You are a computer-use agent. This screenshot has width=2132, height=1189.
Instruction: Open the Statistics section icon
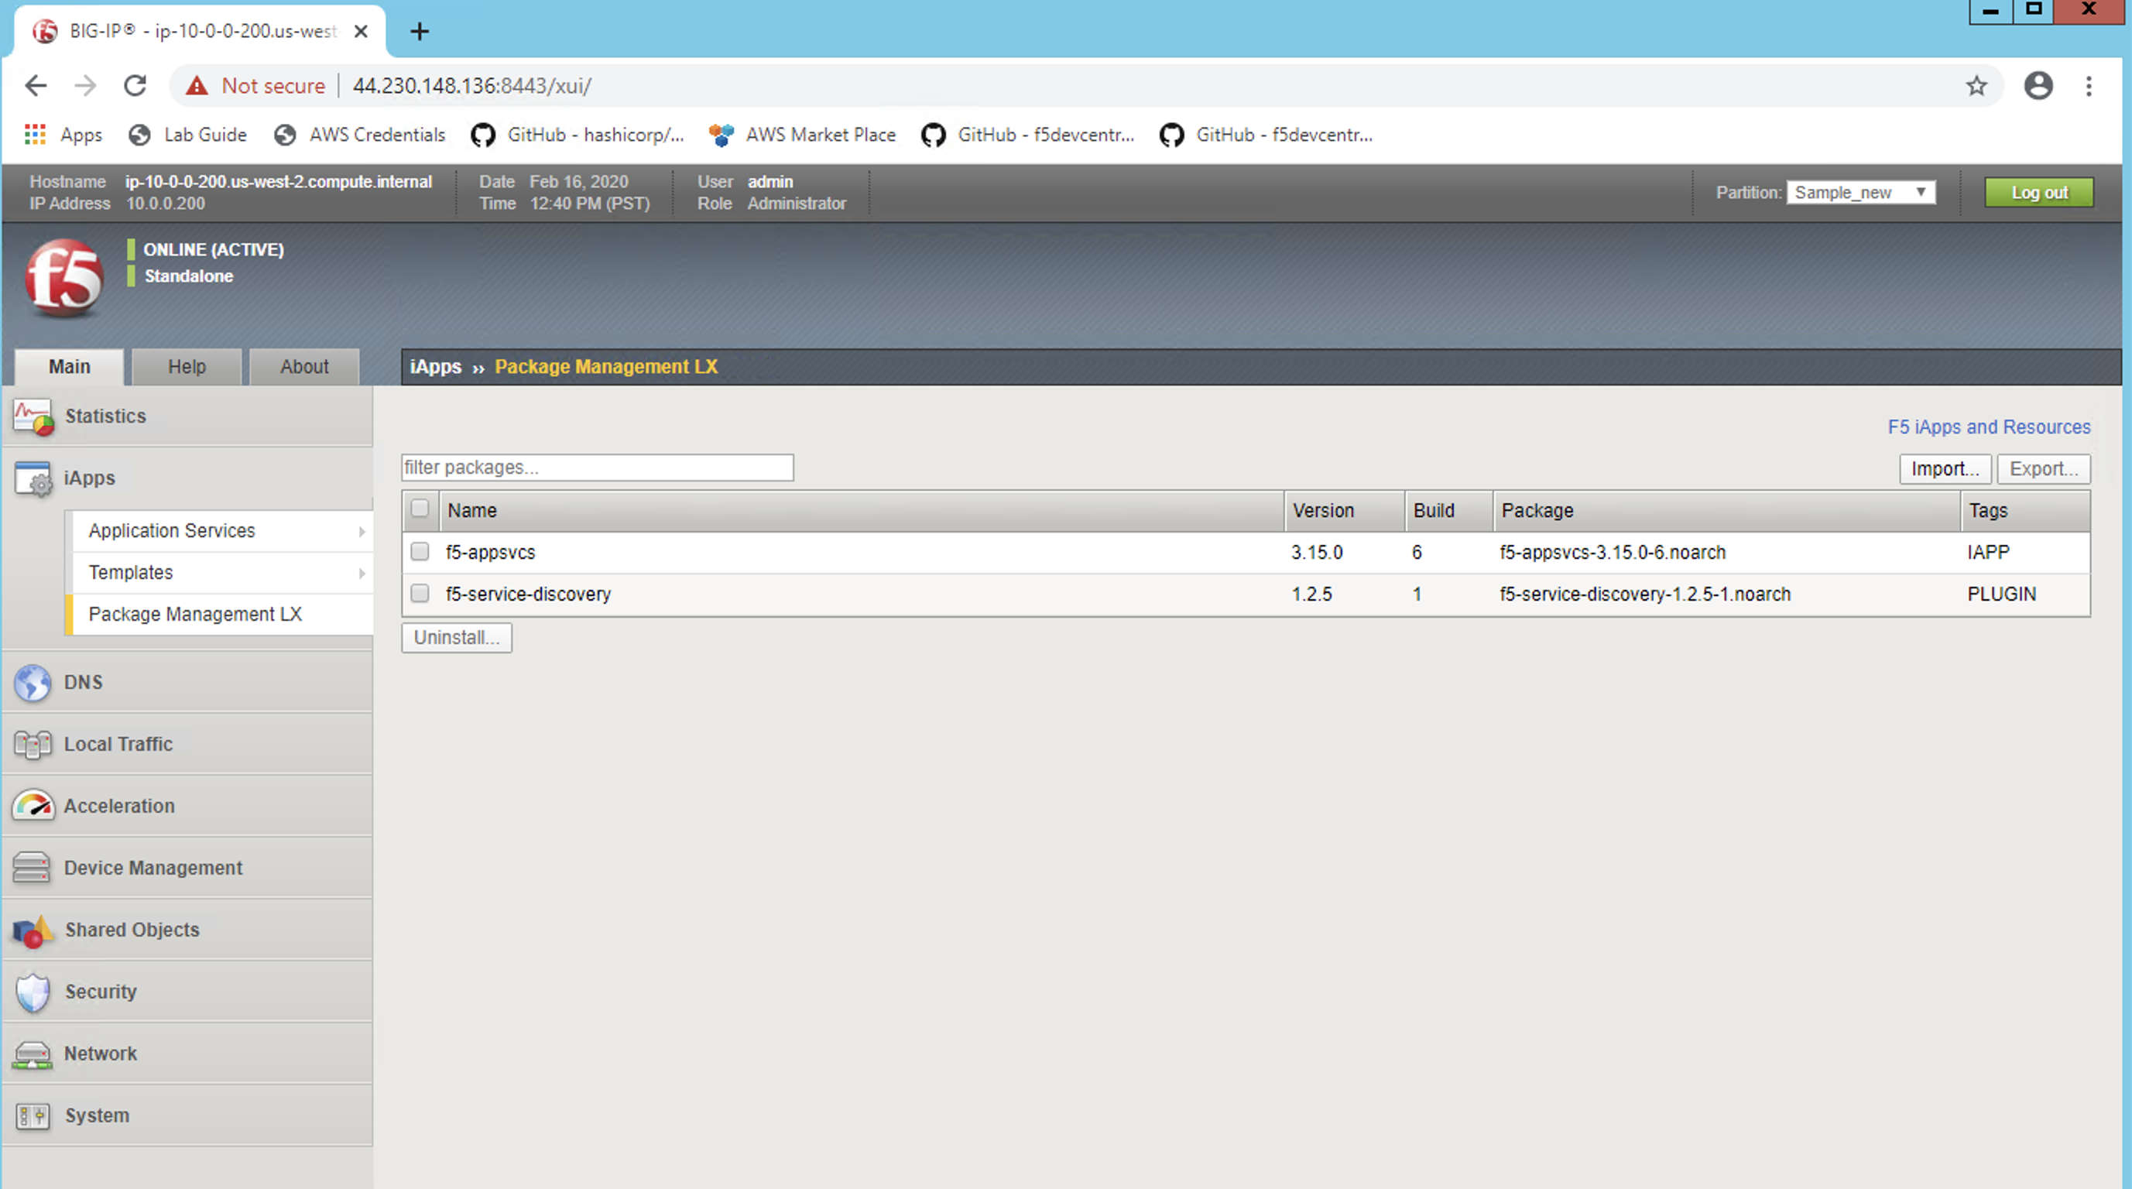point(33,417)
